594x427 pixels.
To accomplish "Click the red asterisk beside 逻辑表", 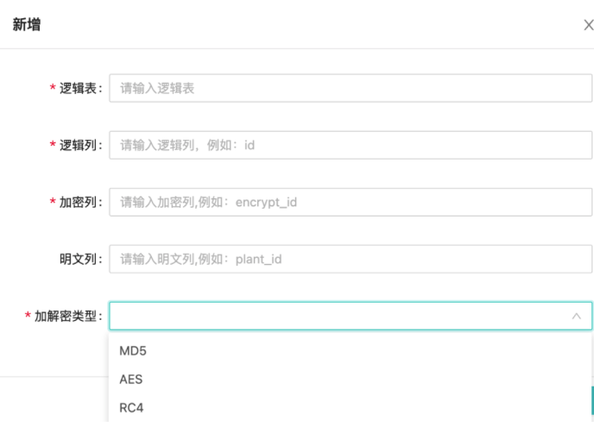I will pyautogui.click(x=53, y=89).
